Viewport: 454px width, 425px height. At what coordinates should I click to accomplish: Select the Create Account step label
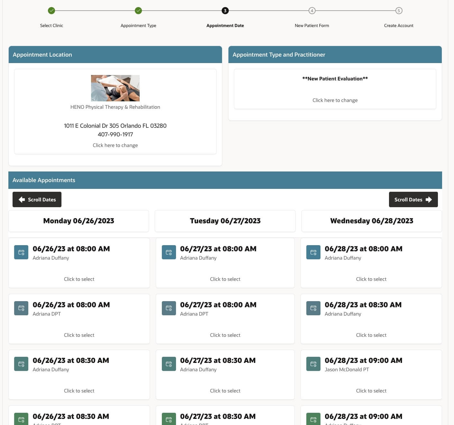[x=399, y=25]
